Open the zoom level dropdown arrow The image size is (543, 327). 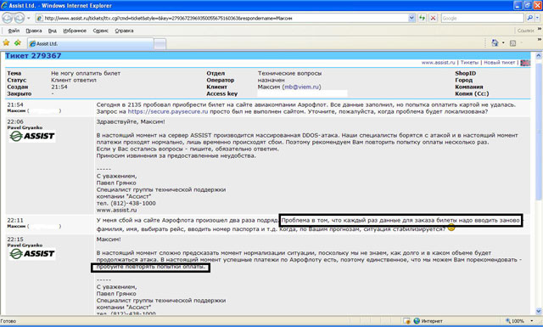(x=532, y=321)
